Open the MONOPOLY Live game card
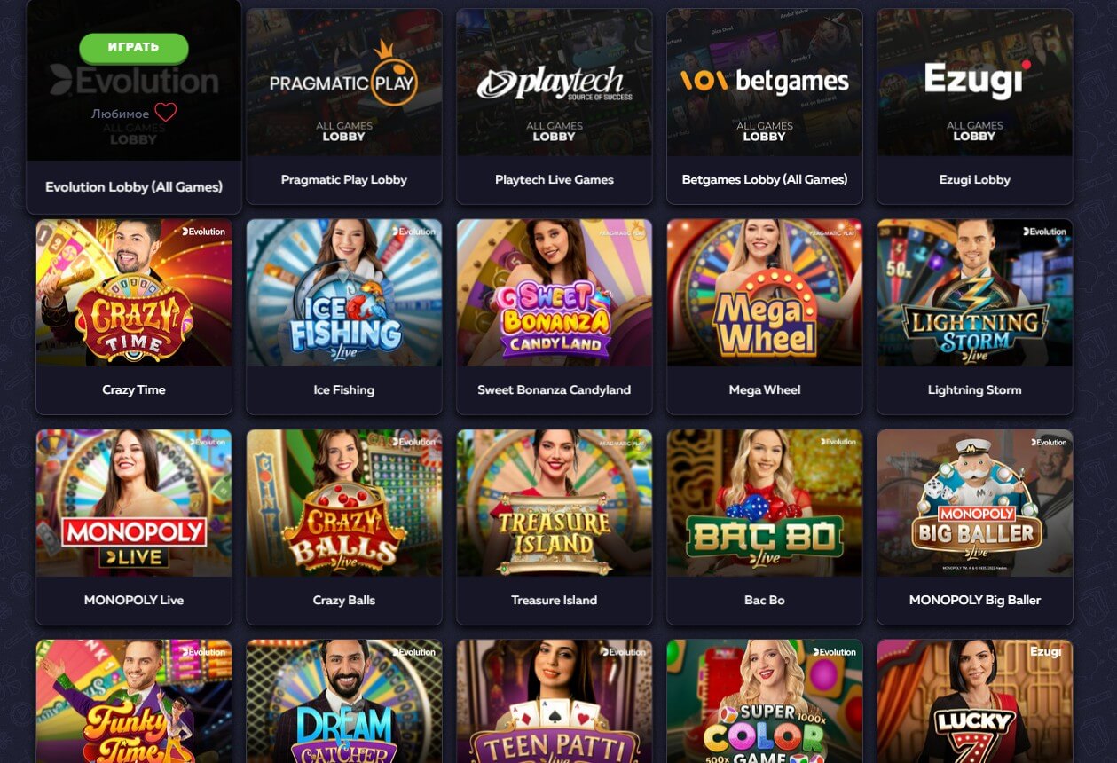 click(x=134, y=527)
